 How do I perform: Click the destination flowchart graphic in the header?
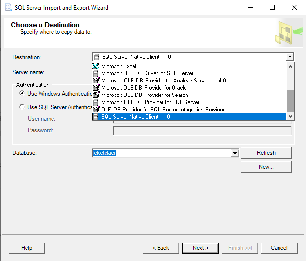[289, 33]
